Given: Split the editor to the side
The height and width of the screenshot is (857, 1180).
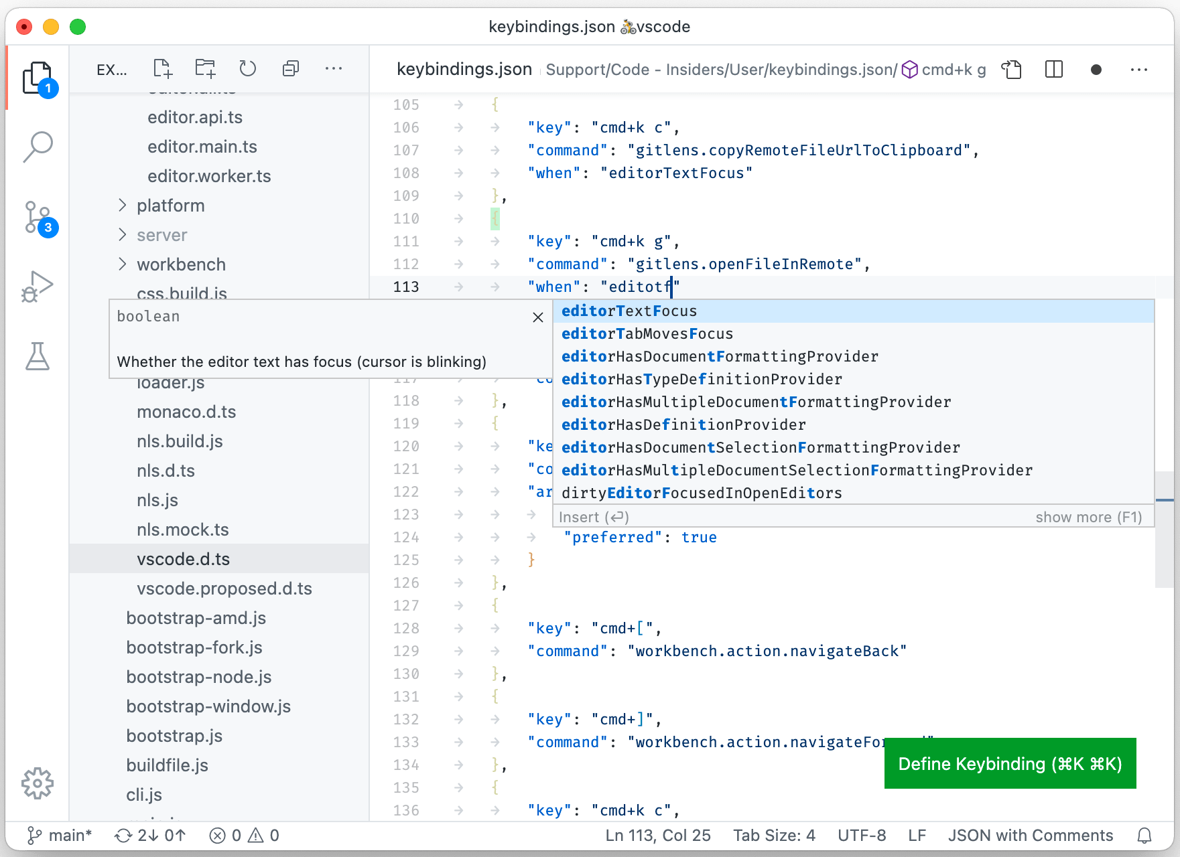Looking at the screenshot, I should (1053, 69).
